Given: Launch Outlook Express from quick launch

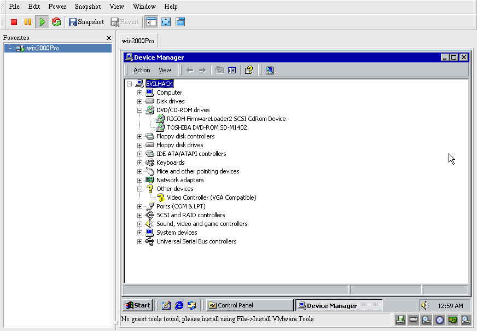Looking at the screenshot, I should point(191,305).
